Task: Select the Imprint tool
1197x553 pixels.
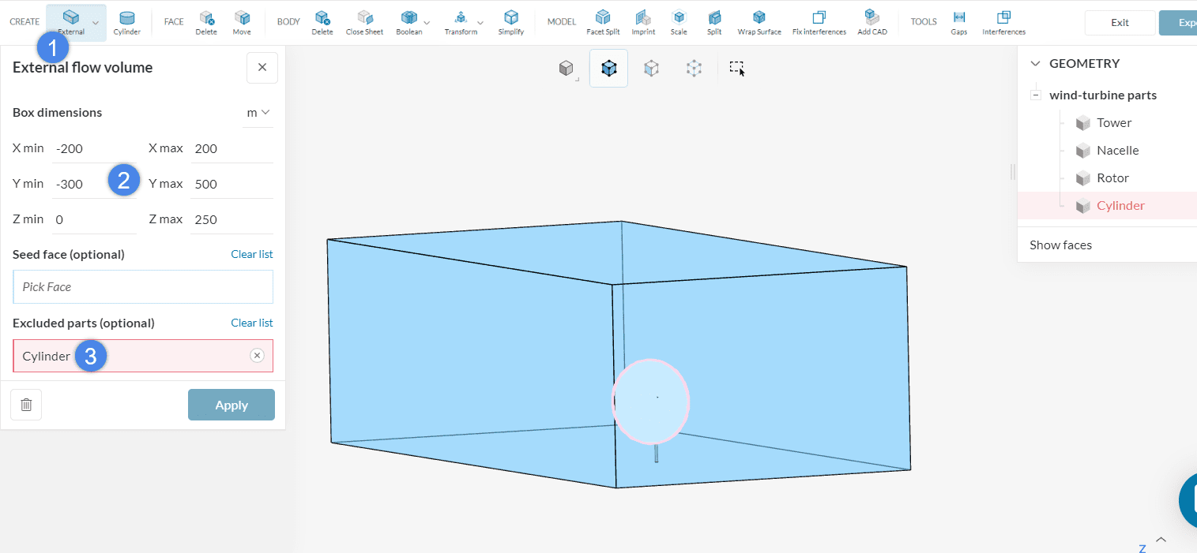Action: tap(643, 21)
